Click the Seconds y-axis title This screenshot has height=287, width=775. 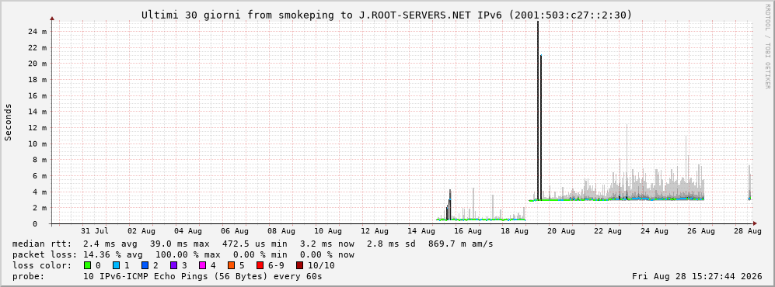click(x=8, y=122)
